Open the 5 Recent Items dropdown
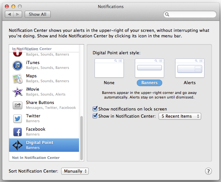 180,116
